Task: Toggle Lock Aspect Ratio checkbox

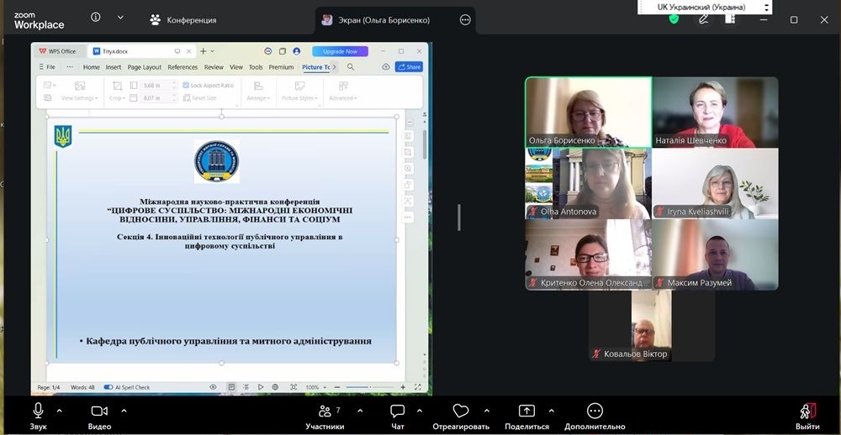Action: 186,86
